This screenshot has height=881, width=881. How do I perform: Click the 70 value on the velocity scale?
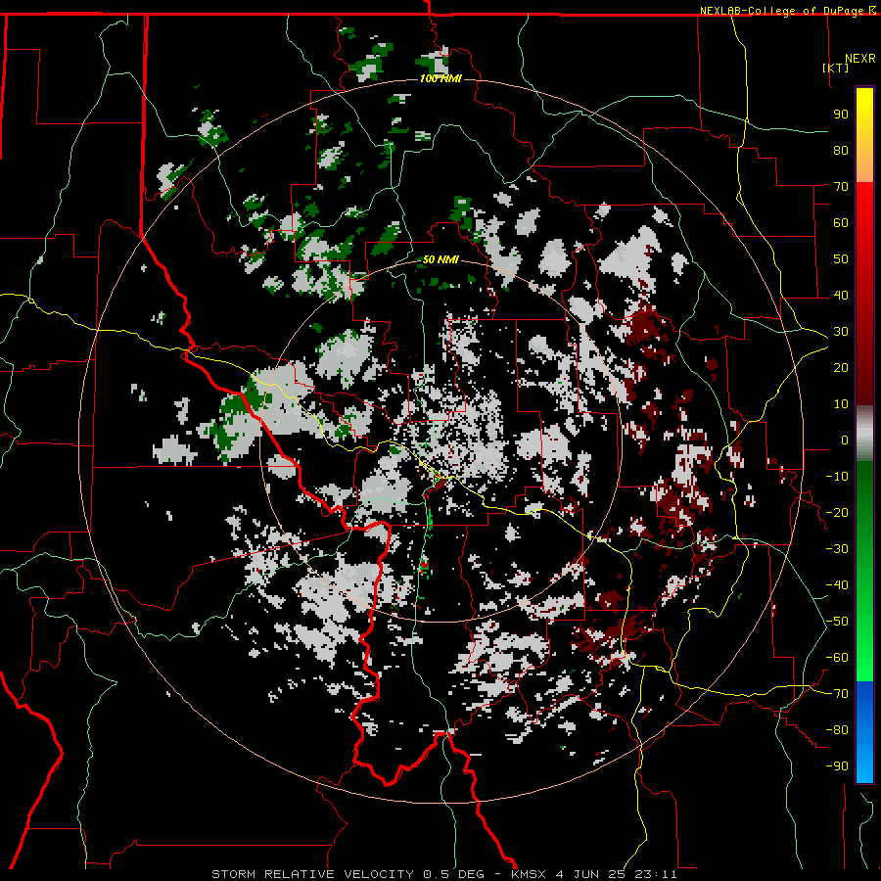click(841, 187)
